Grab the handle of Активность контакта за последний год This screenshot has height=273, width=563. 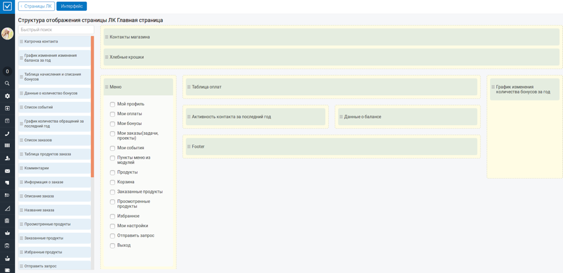click(x=189, y=117)
